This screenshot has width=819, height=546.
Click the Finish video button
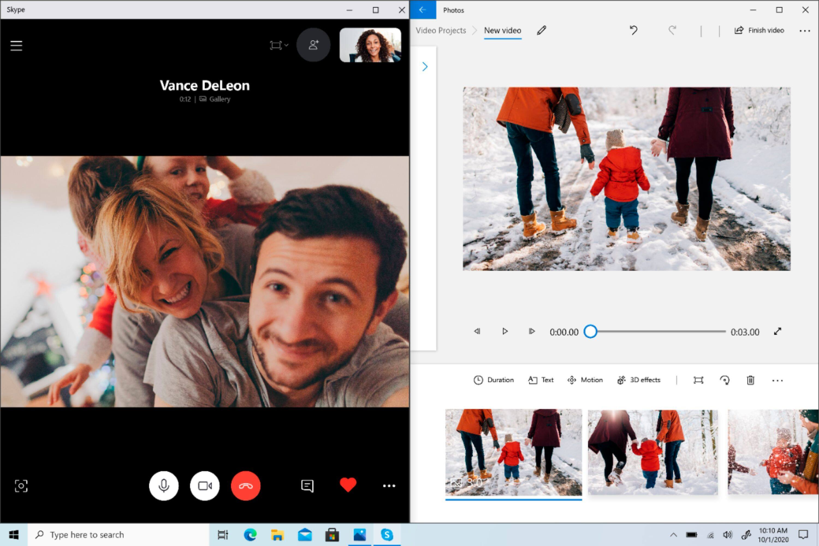click(x=759, y=30)
